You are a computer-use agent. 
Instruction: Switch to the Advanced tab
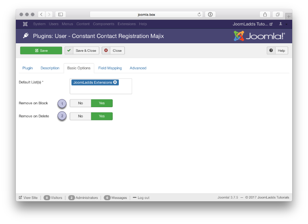138,68
